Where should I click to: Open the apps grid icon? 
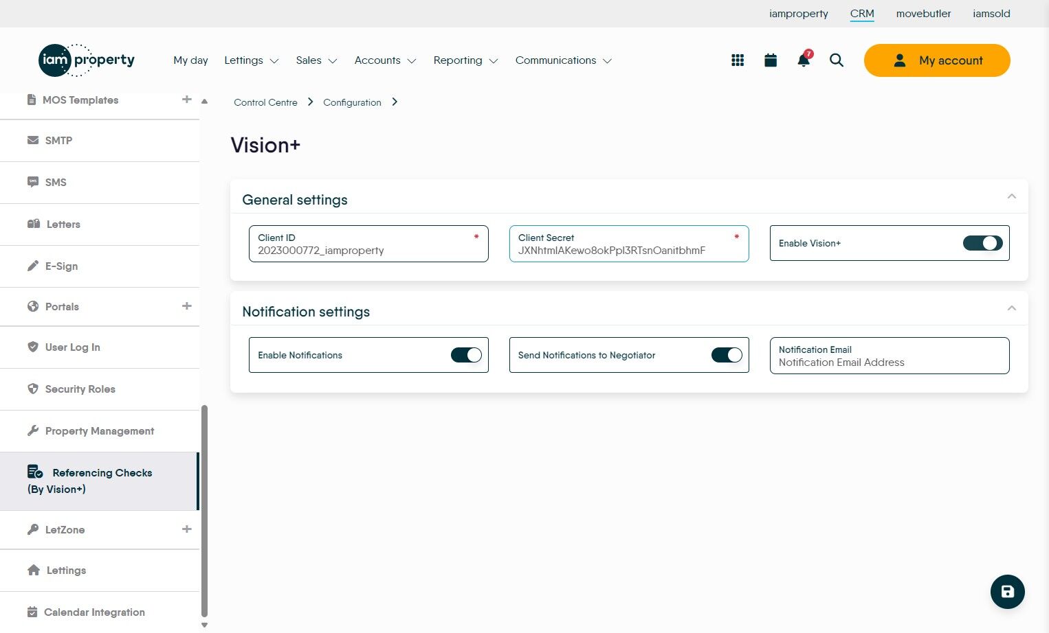(738, 60)
